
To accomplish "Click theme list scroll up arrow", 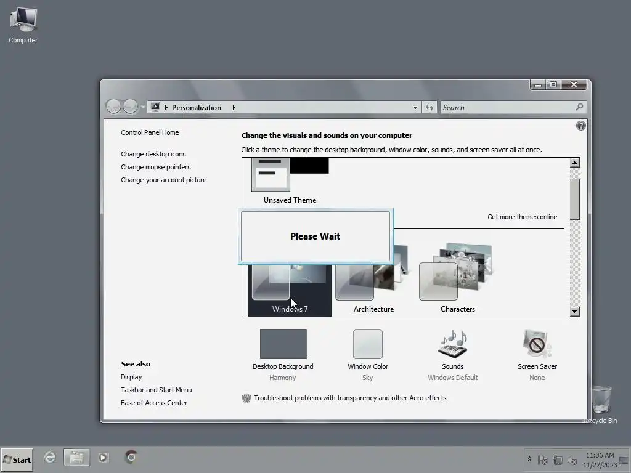I will 575,163.
